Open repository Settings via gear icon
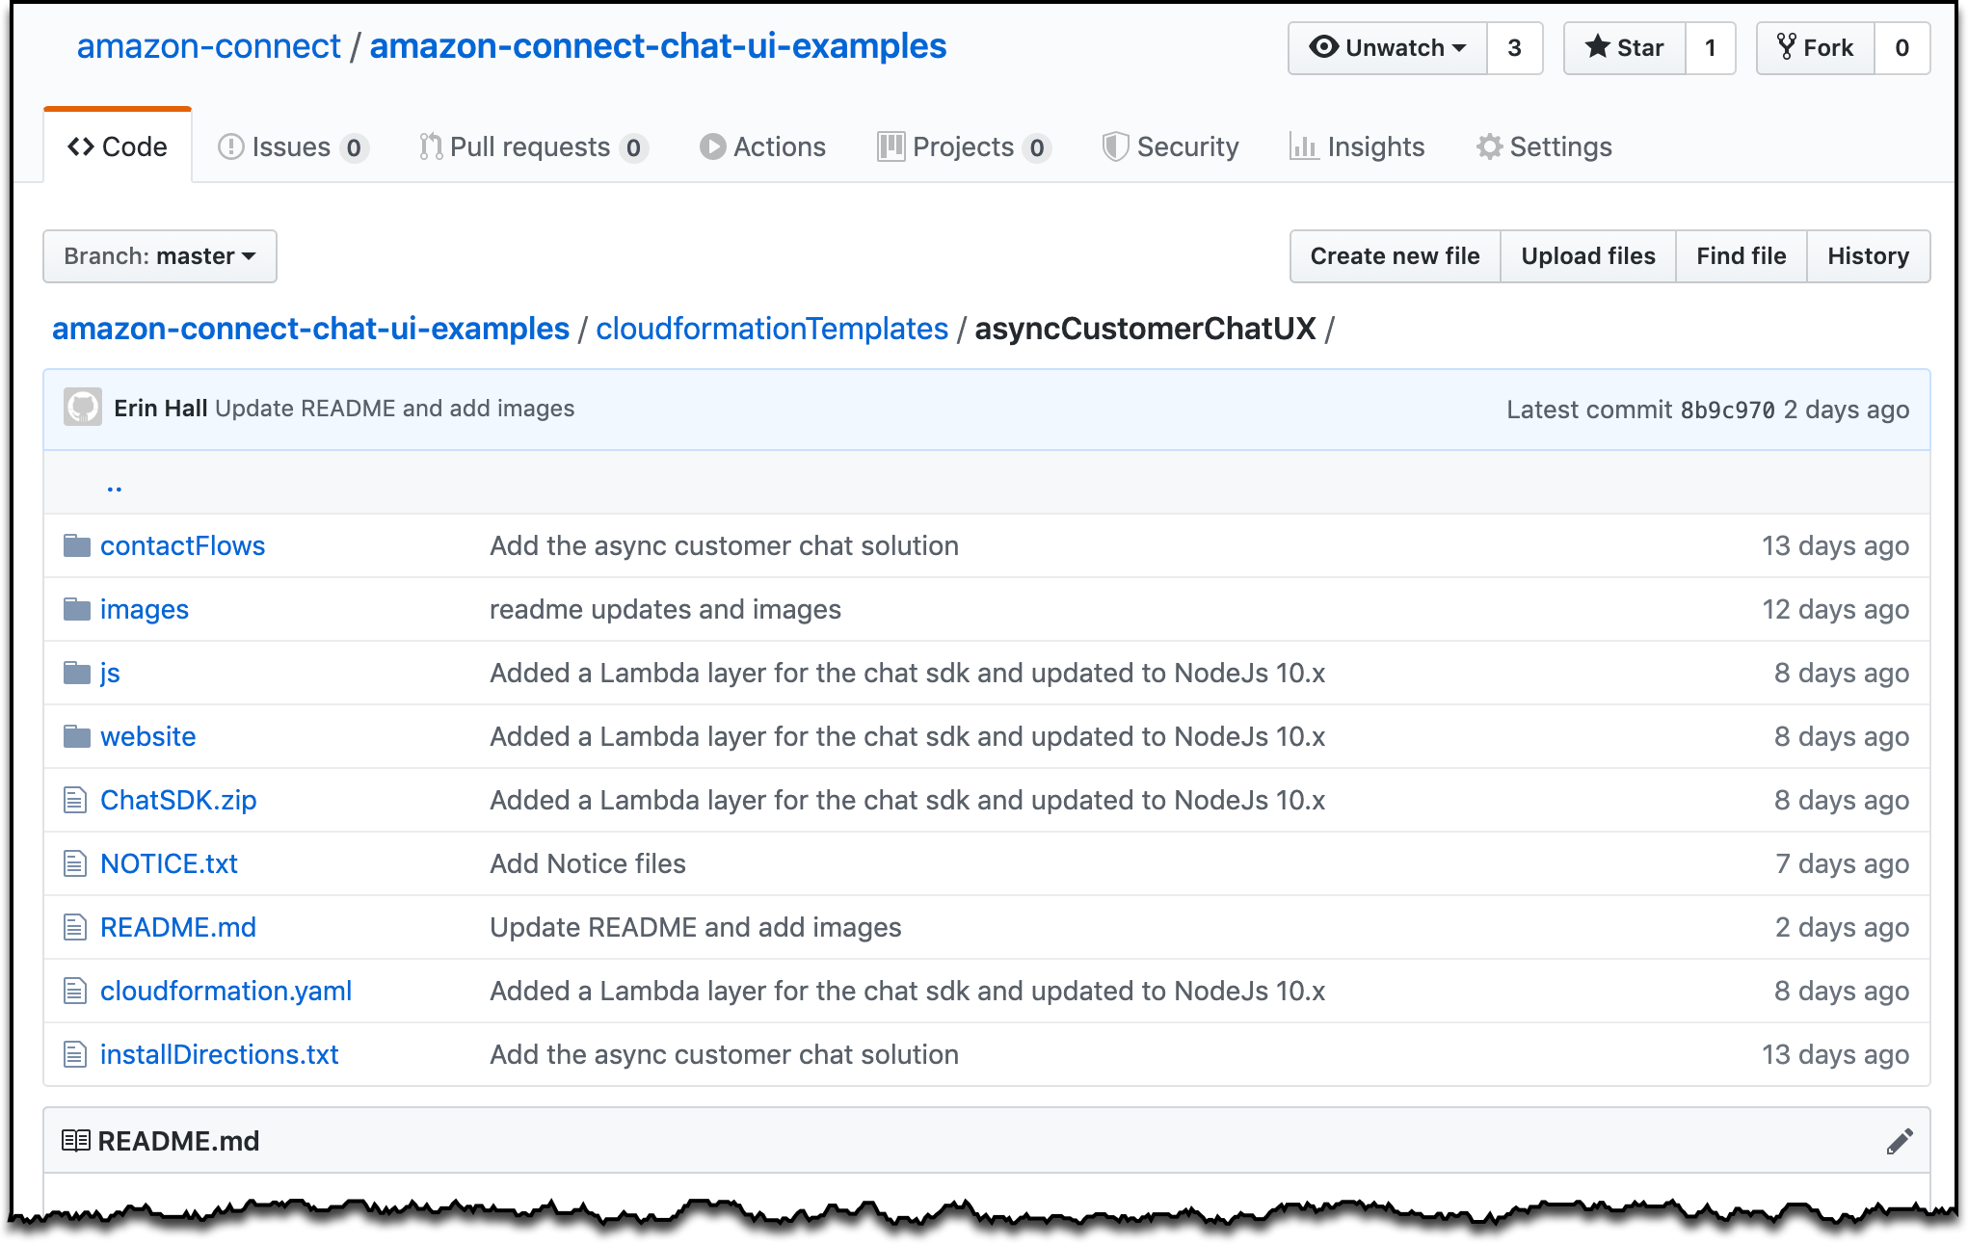This screenshot has height=1245, width=1968. pyautogui.click(x=1490, y=146)
